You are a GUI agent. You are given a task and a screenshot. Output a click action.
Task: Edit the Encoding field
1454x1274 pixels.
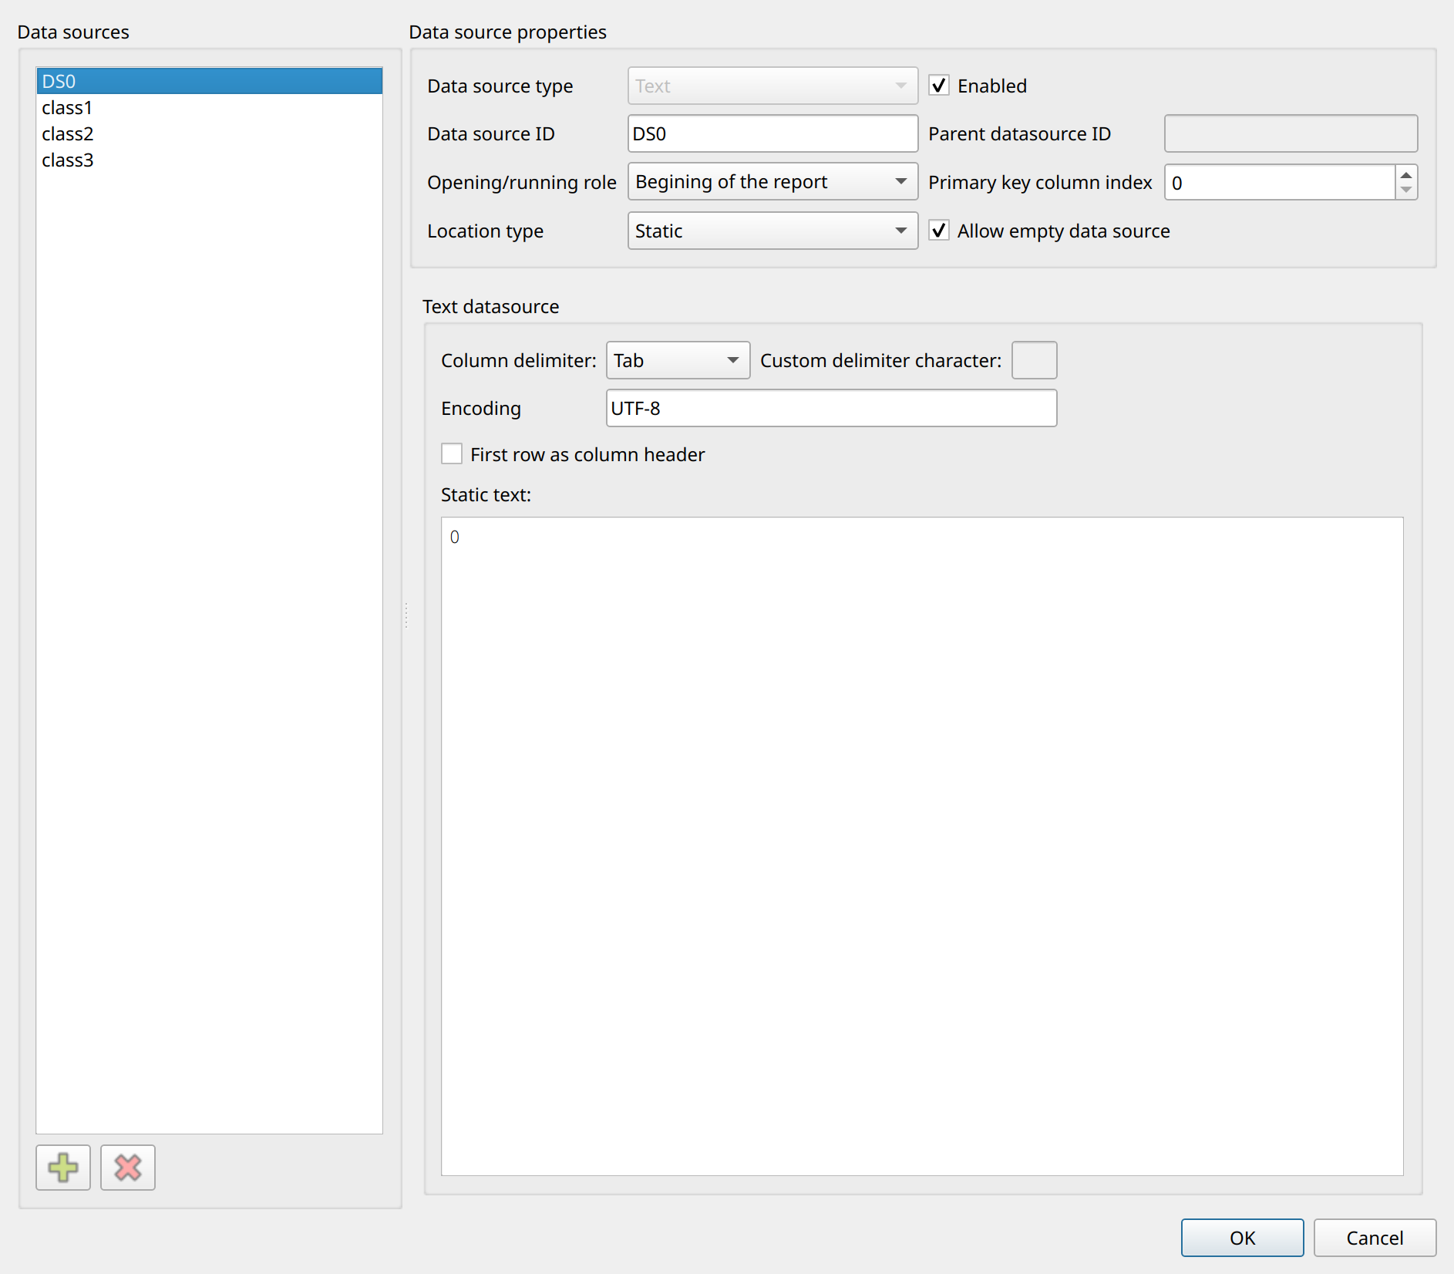[x=831, y=408]
